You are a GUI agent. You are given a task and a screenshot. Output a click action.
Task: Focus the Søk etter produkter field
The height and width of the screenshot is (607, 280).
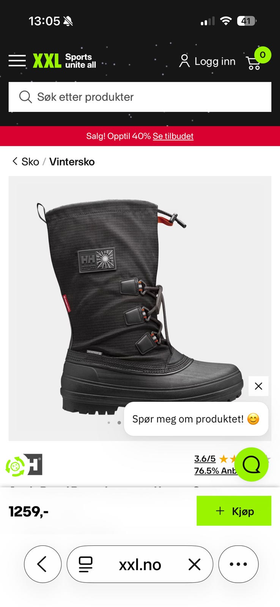click(x=140, y=97)
